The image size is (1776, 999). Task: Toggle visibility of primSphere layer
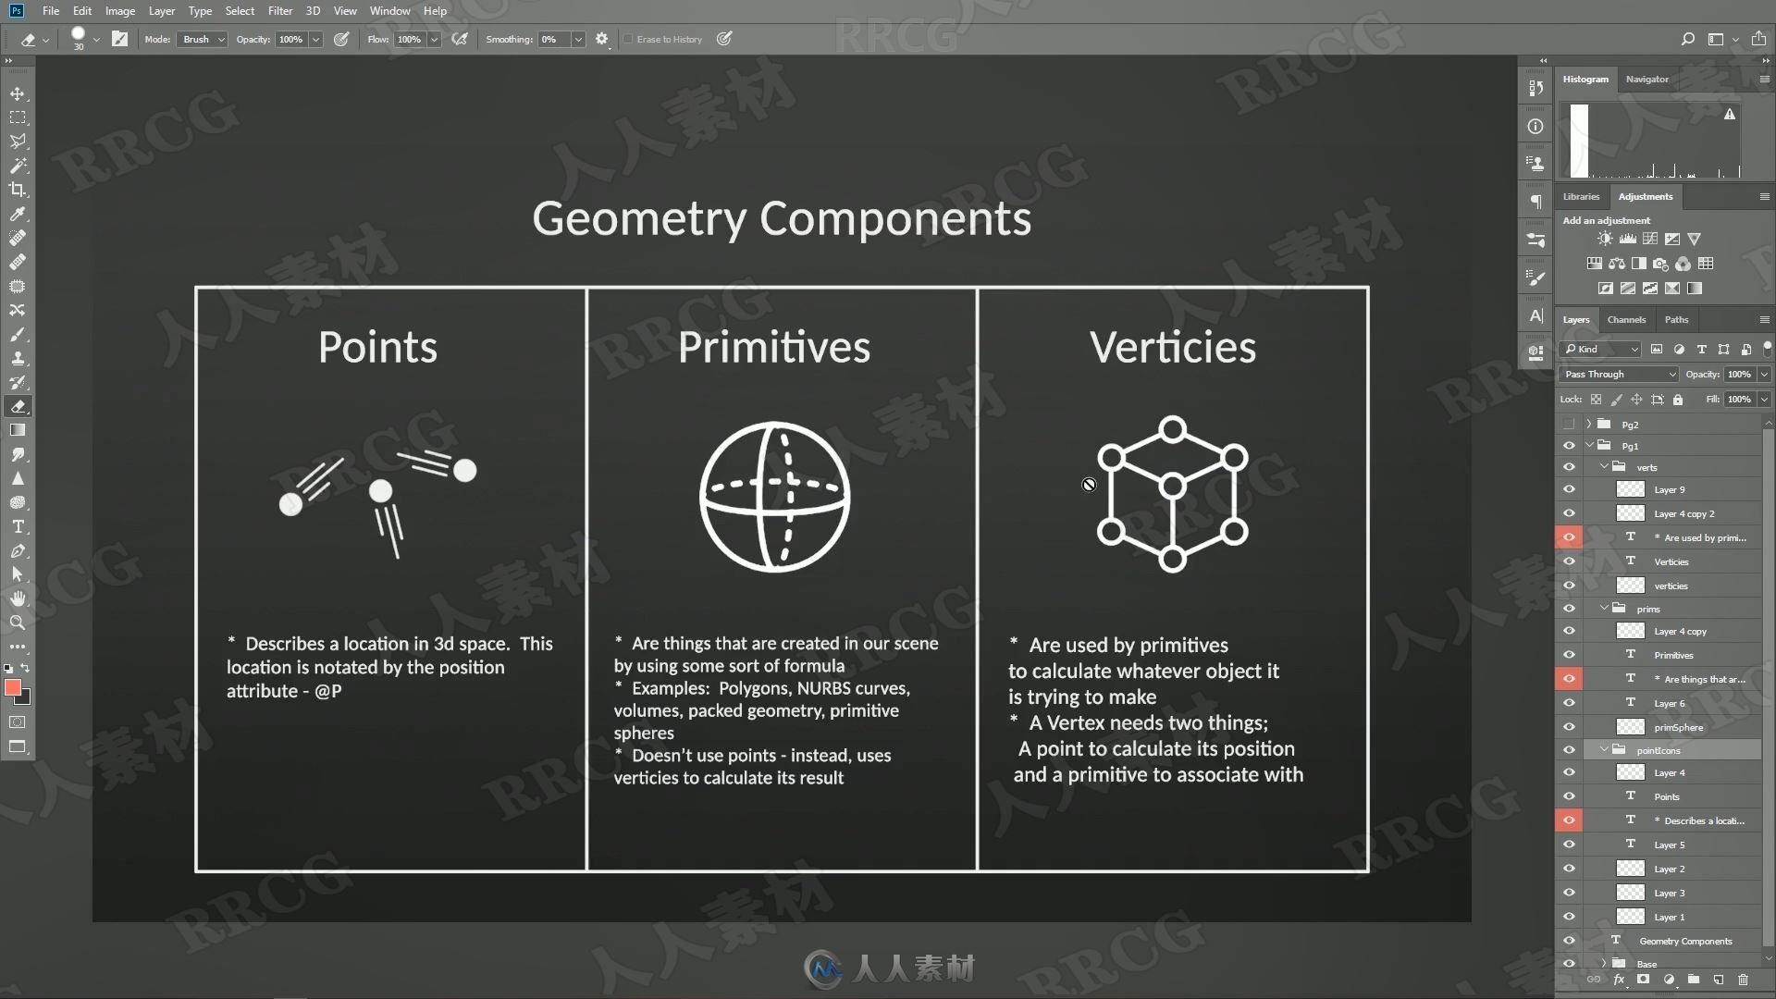(x=1570, y=727)
